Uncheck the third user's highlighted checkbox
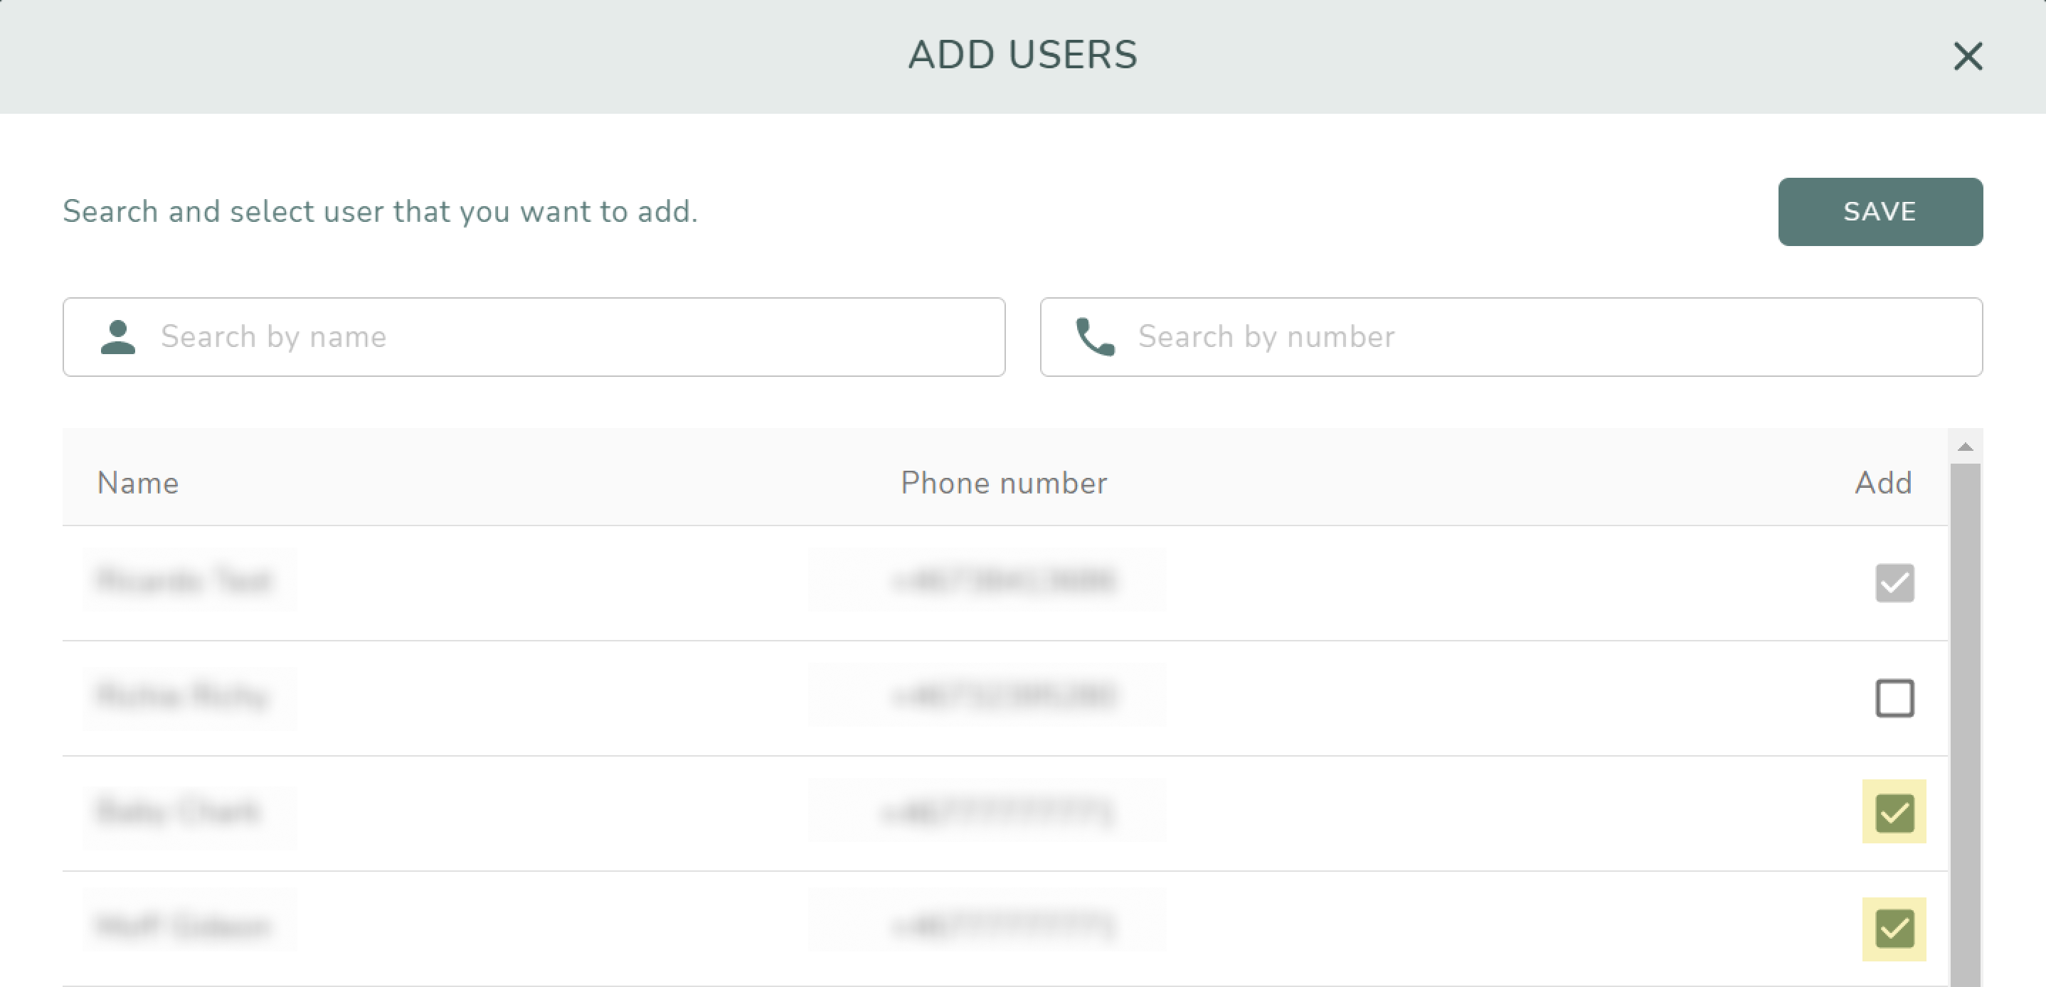 pos(1894,812)
